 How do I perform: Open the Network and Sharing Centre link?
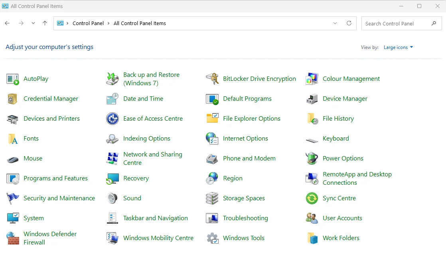click(x=153, y=158)
